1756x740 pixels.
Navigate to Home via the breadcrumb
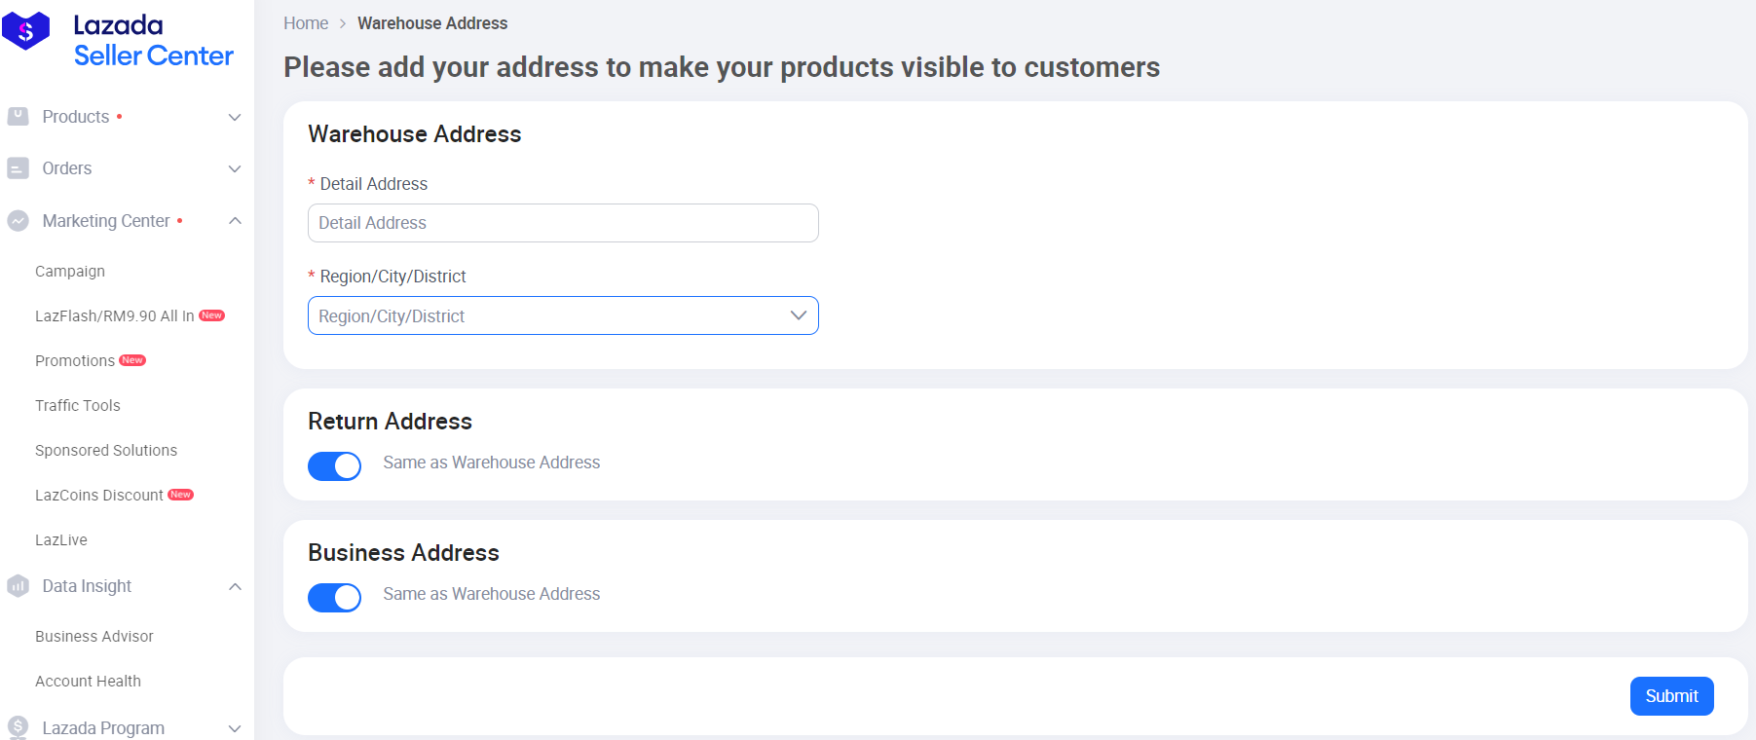[x=306, y=22]
